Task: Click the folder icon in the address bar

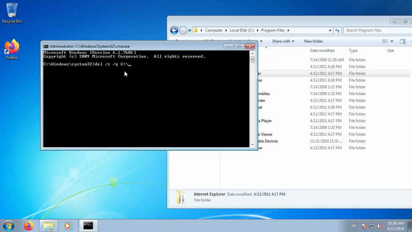Action: [195, 30]
